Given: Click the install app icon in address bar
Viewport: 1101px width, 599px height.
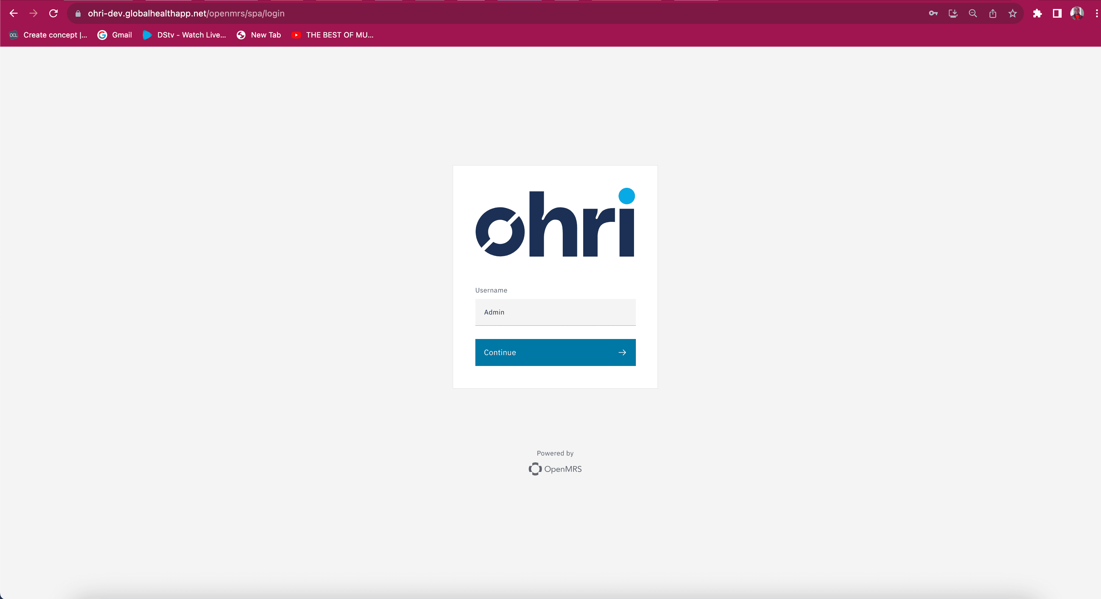Looking at the screenshot, I should pos(953,13).
